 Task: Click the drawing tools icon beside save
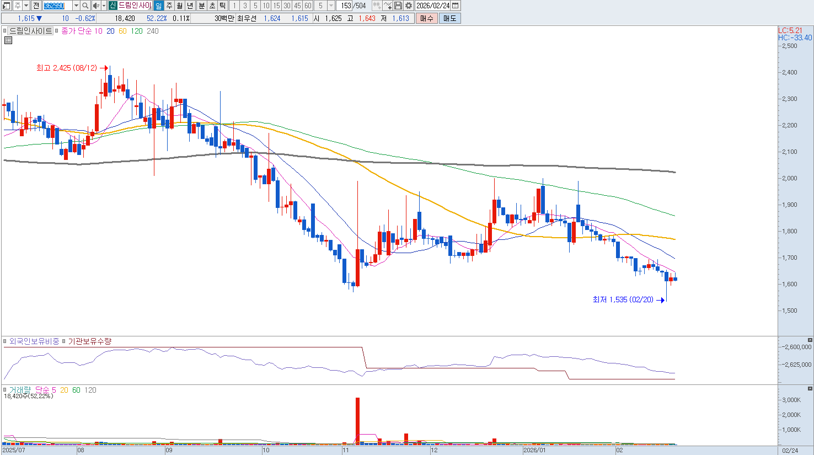pos(388,6)
